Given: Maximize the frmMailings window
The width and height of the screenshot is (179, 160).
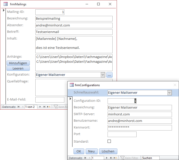Looking at the screenshot, I should [x=98, y=4].
